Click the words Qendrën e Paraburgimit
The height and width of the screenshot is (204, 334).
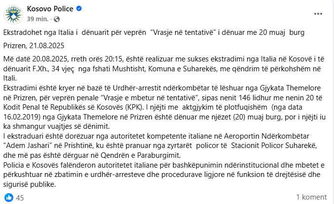[141, 155]
